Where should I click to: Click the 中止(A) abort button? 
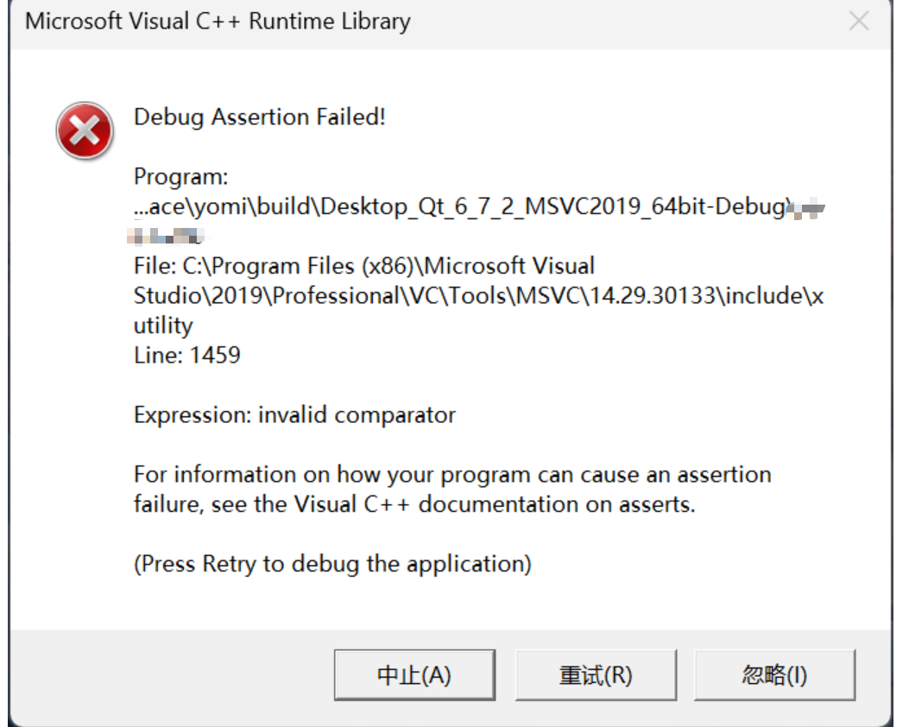point(414,675)
